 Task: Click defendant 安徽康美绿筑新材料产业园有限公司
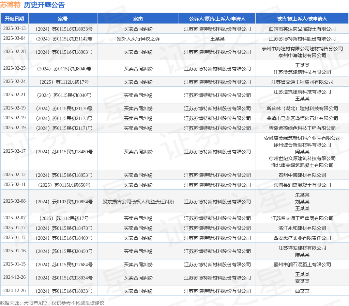[302, 138]
